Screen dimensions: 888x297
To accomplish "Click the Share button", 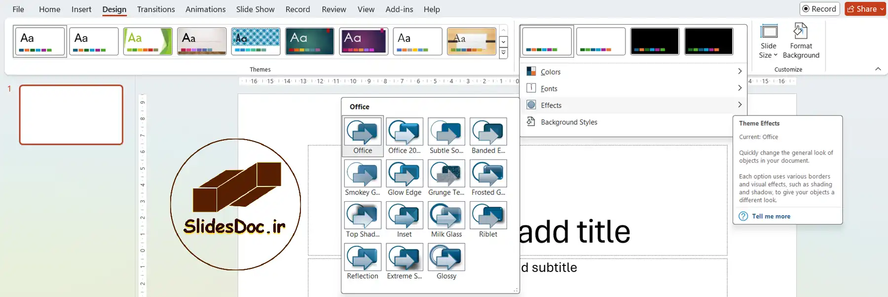I will [x=865, y=9].
